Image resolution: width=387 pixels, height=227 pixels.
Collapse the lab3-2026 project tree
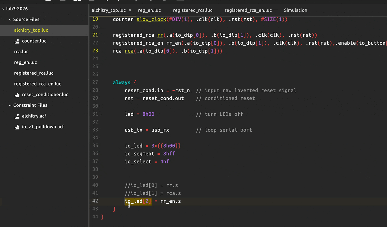[x=3, y=9]
